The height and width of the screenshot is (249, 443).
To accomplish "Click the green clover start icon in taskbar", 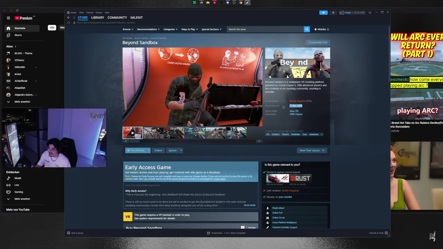I will [195, 2].
